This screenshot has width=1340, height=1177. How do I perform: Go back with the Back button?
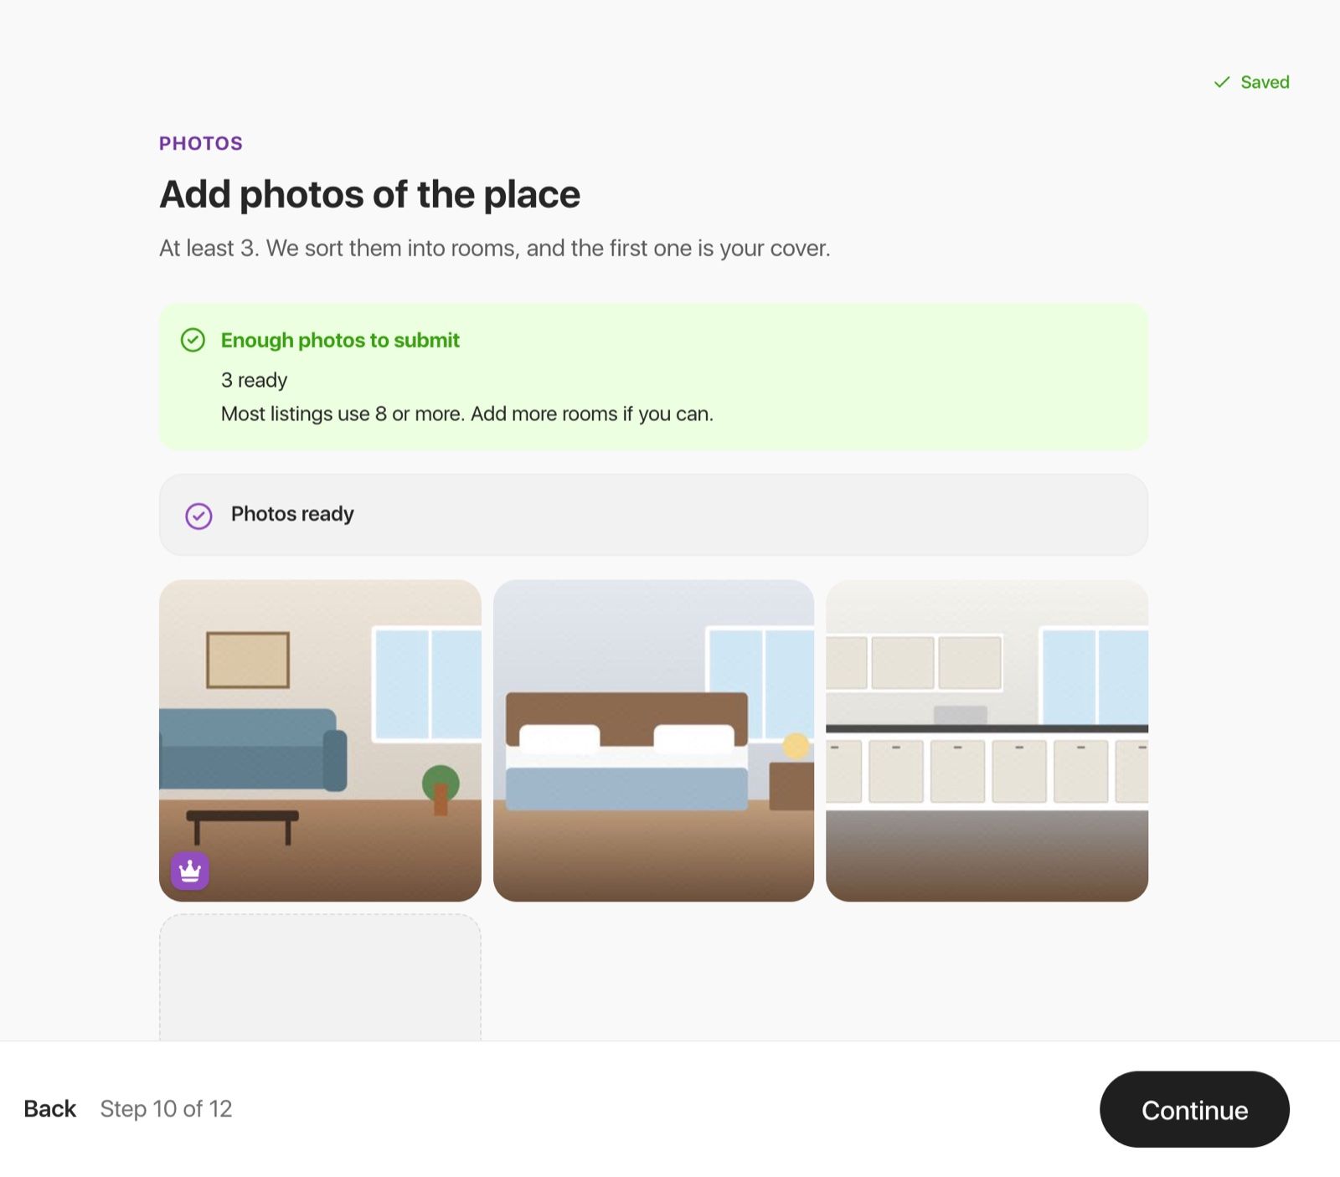(50, 1109)
